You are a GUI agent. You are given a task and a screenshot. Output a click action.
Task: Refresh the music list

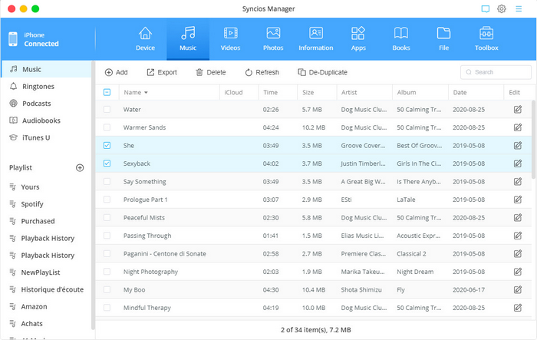262,72
